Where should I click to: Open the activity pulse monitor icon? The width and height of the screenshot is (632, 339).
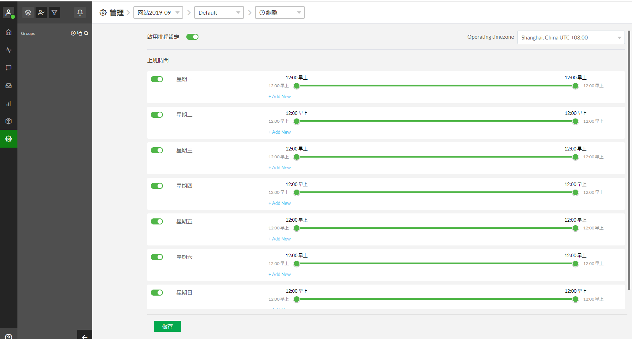9,50
